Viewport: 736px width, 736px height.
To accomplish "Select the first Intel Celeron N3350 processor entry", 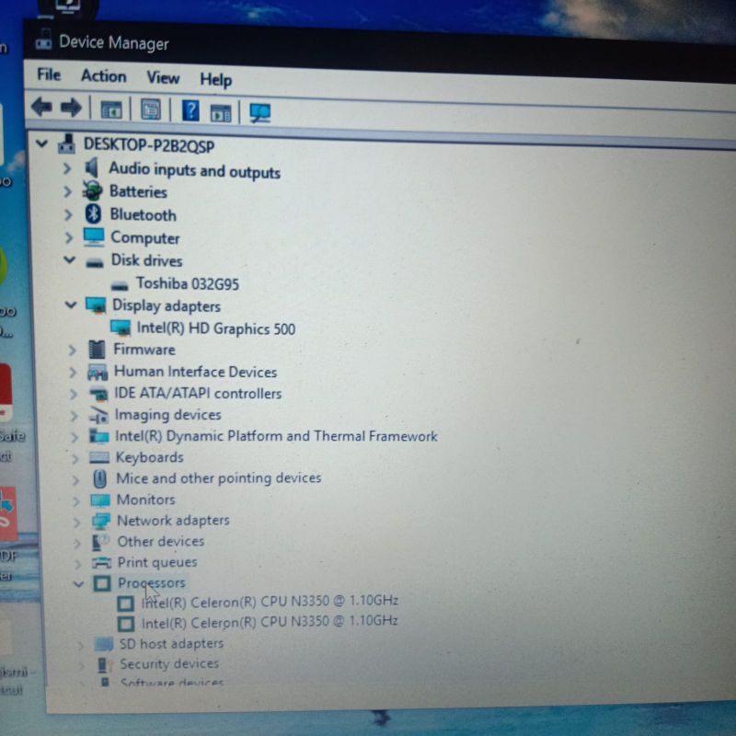I will tap(269, 601).
